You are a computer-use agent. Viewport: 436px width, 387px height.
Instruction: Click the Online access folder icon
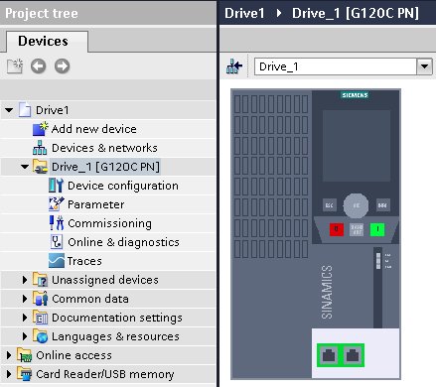(24, 355)
